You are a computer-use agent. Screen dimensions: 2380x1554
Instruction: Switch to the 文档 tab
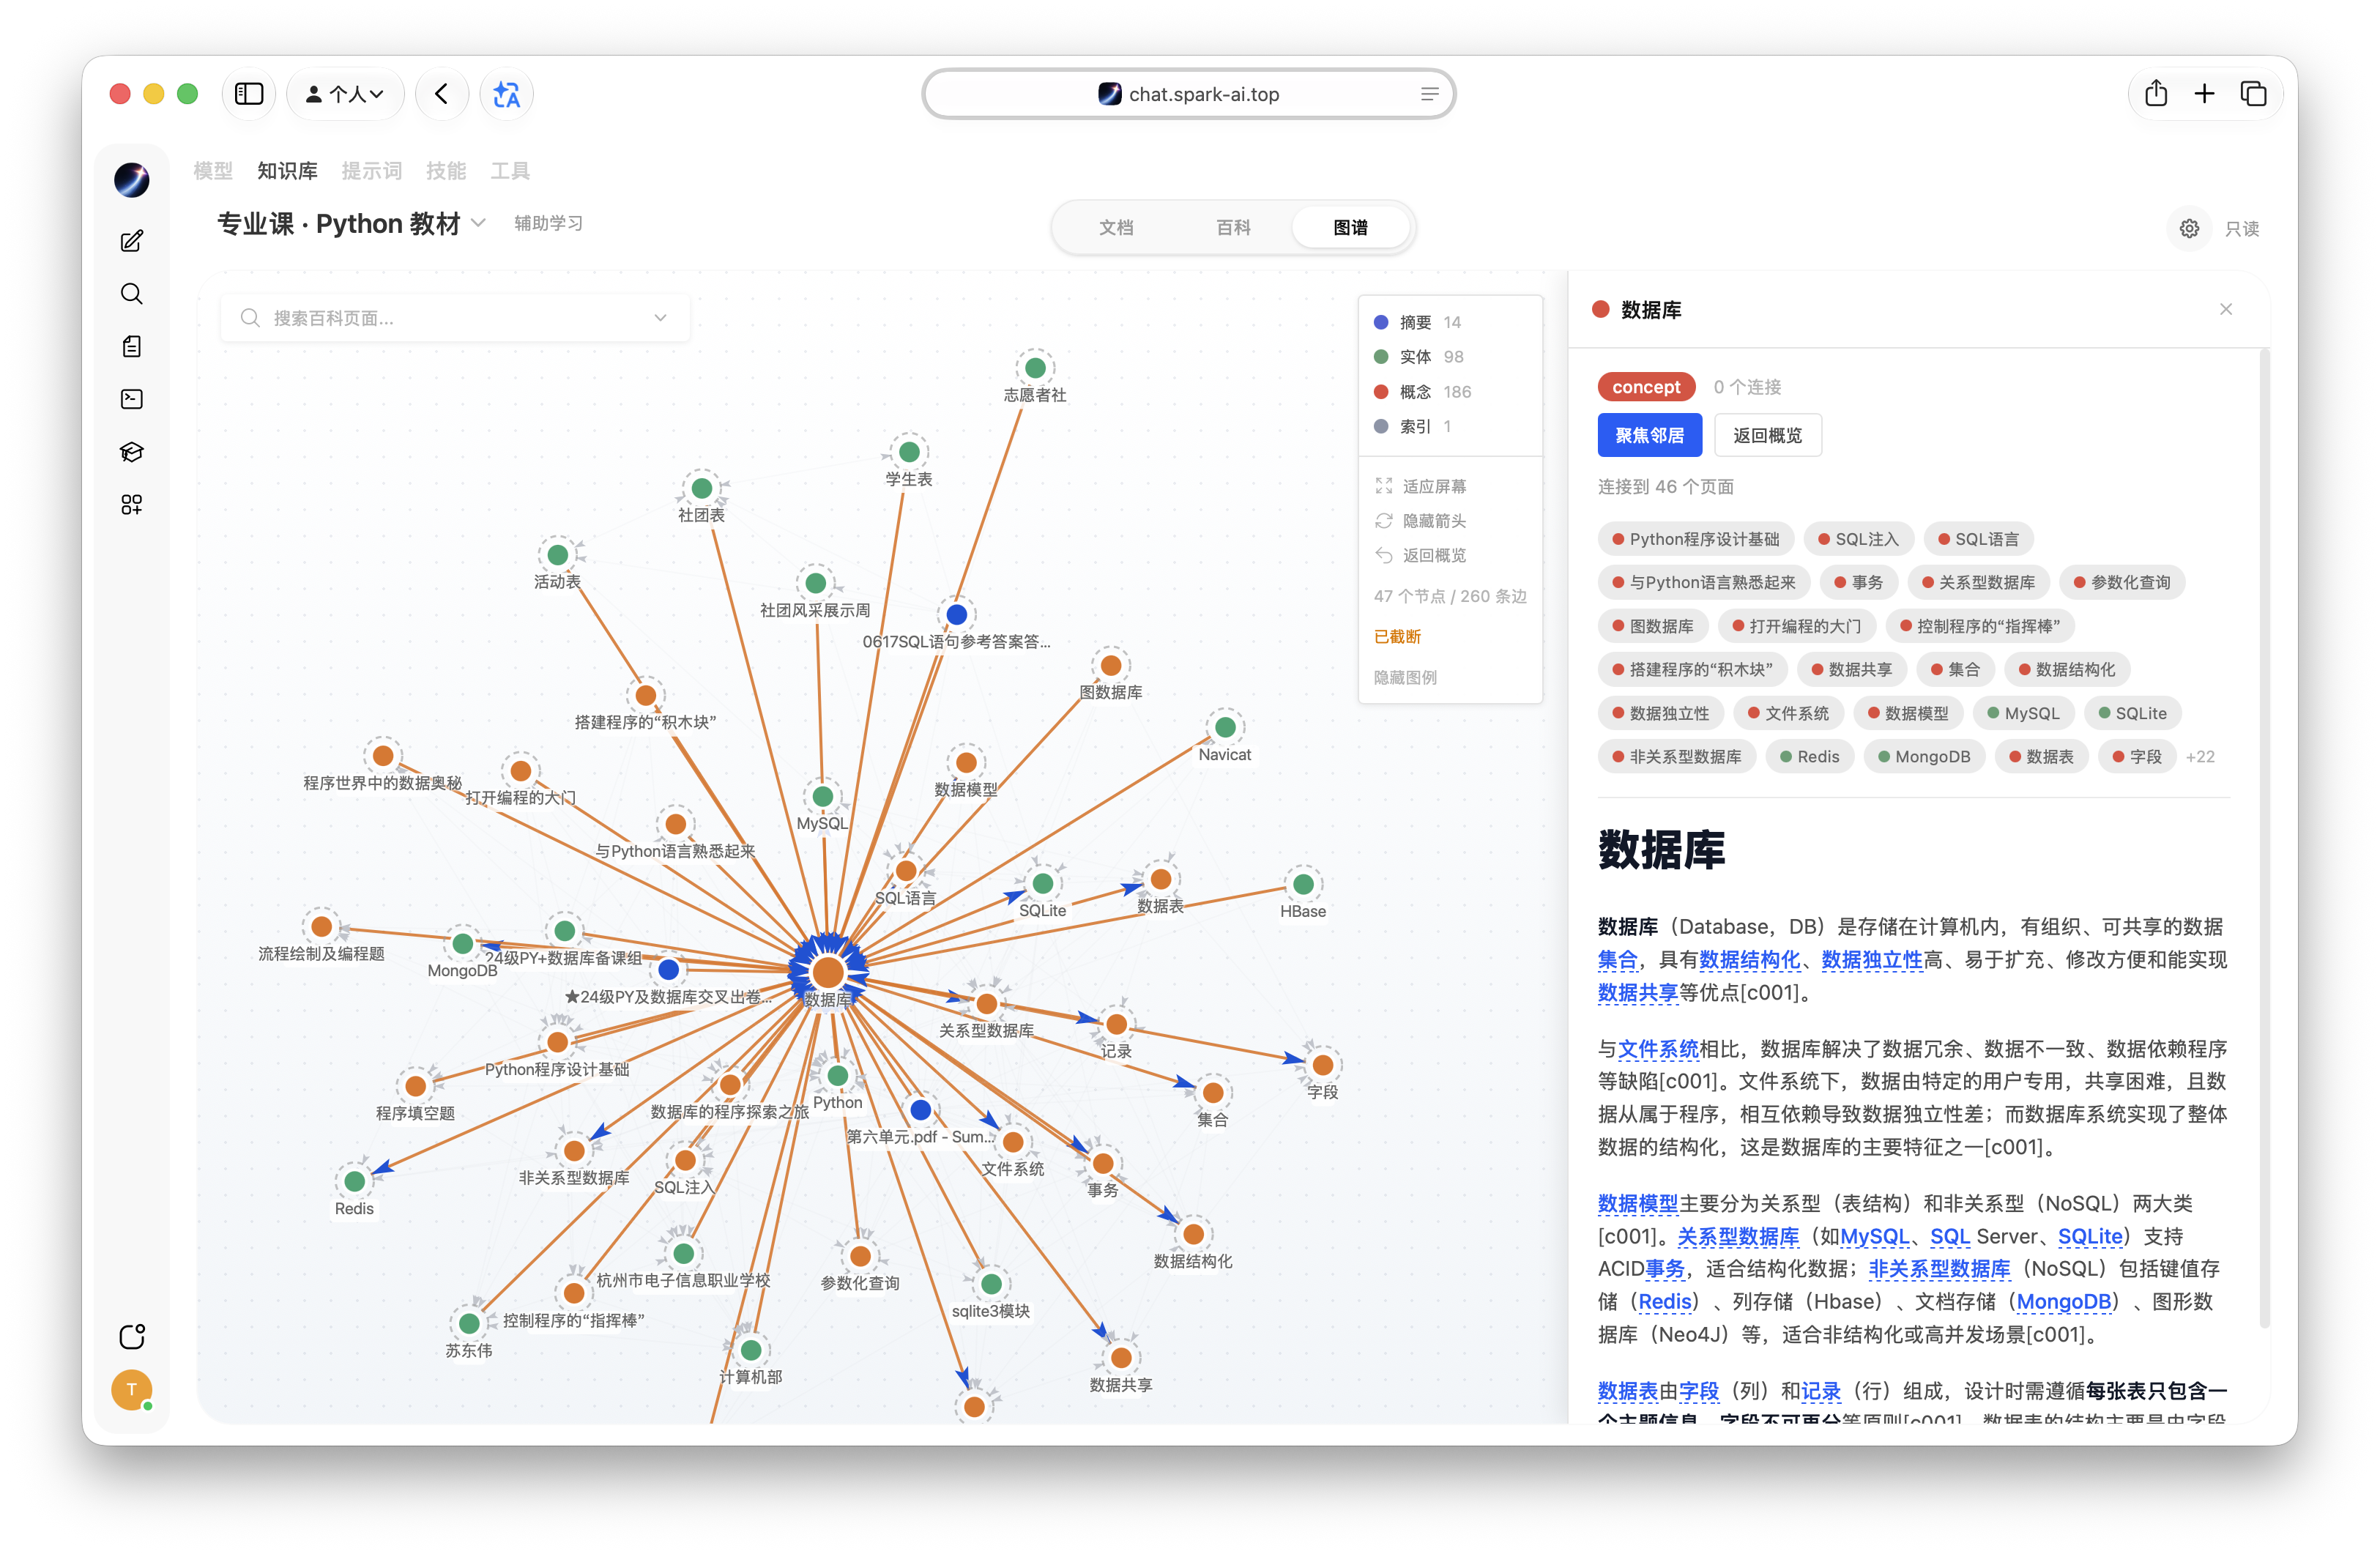pos(1116,228)
